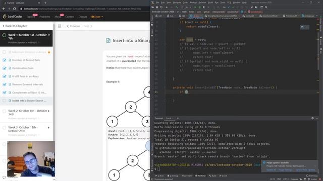Viewport: 323px width, 181px height.
Task: Click the Week 2 progress circle
Action: (4, 111)
